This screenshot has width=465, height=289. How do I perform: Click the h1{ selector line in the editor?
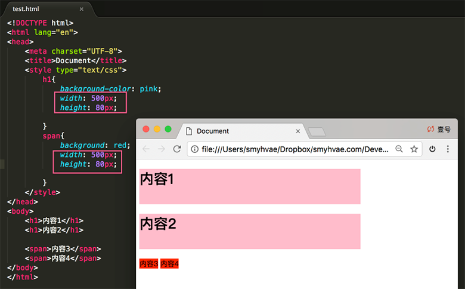click(x=49, y=79)
